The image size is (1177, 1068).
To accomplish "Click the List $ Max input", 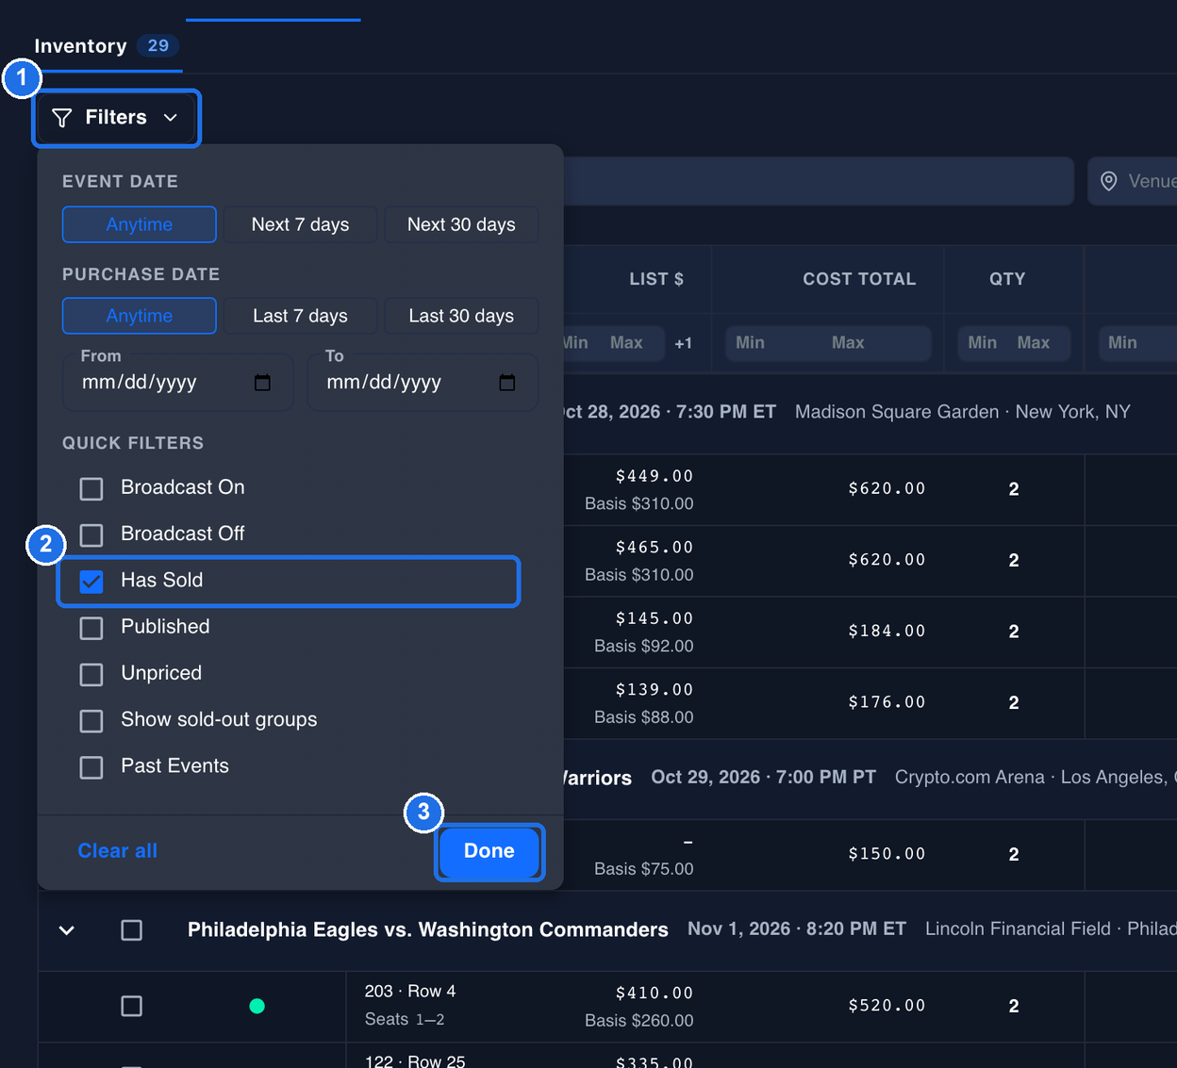I will point(628,343).
